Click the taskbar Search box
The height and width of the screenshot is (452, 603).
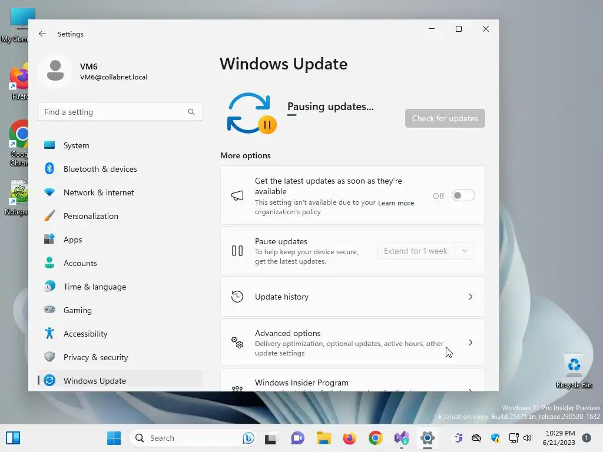click(193, 438)
